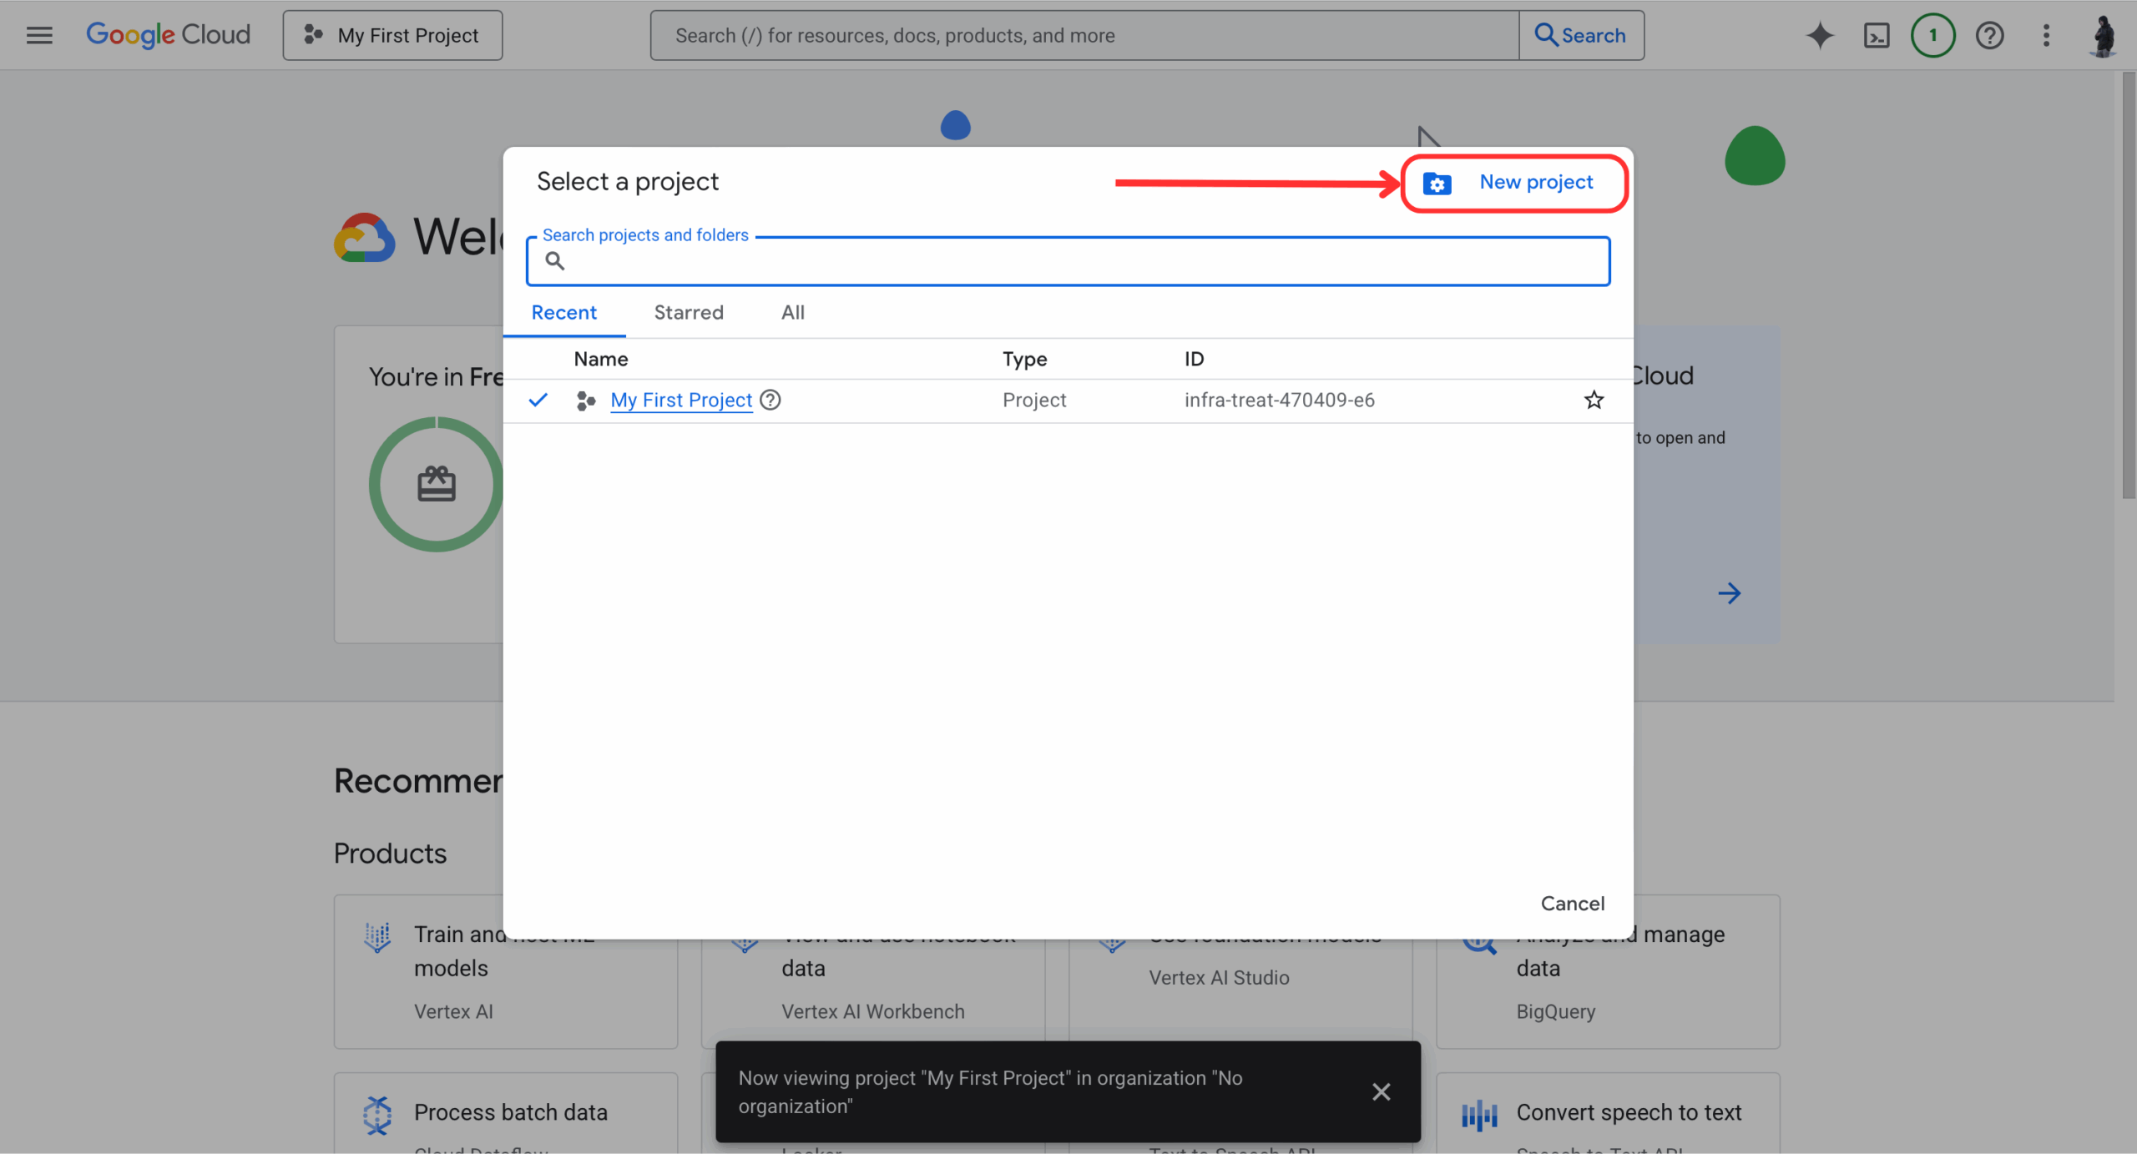Screen dimensions: 2137x1154
Task: Switch to the All tab
Action: tap(792, 313)
